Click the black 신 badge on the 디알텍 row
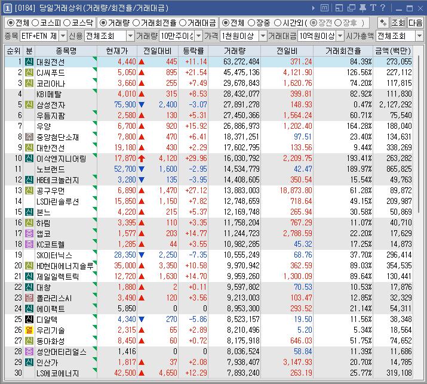This screenshot has width=427, height=384. point(29,319)
